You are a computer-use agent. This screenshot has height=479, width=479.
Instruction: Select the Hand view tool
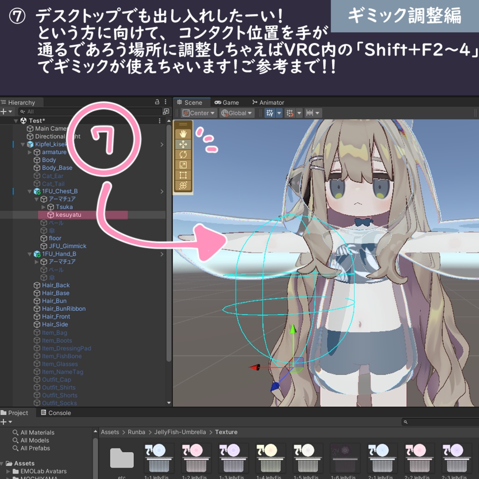coord(183,134)
